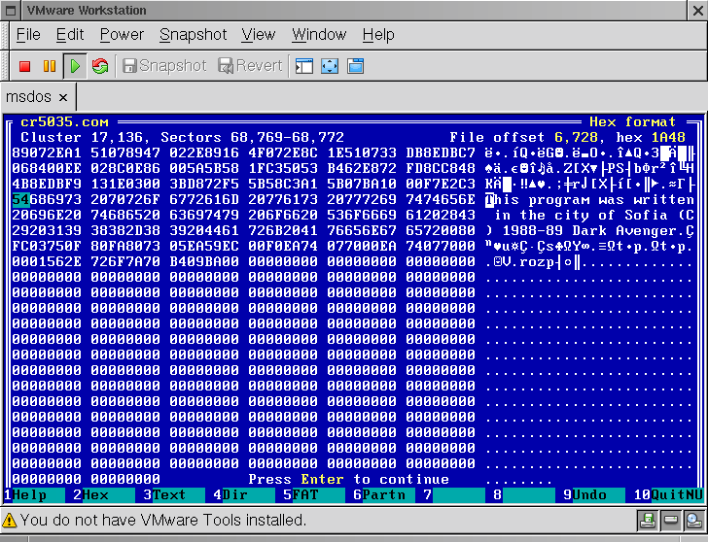Viewport: 708px width, 542px height.
Task: Click the hex value 1A48
Action: tap(668, 138)
